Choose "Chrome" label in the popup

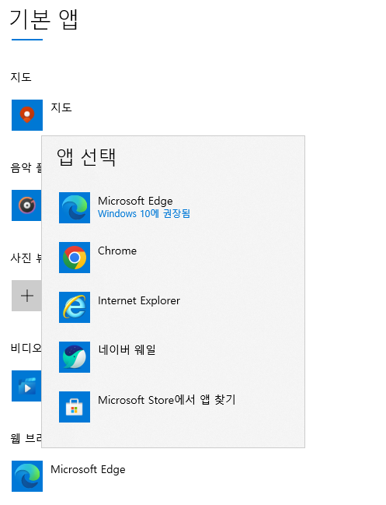tap(117, 251)
